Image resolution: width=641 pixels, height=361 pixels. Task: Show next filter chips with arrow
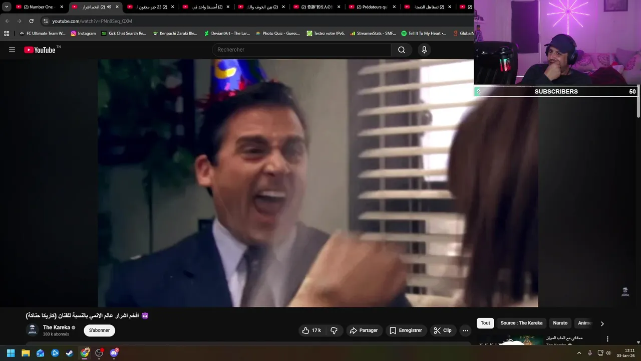pyautogui.click(x=602, y=323)
